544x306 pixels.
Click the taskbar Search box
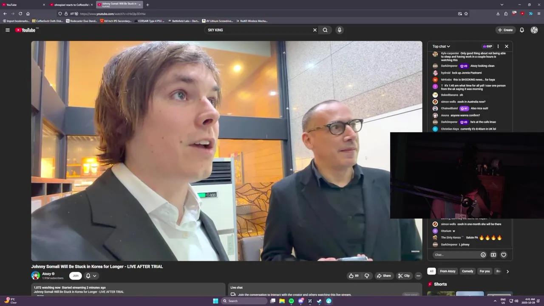pyautogui.click(x=244, y=301)
